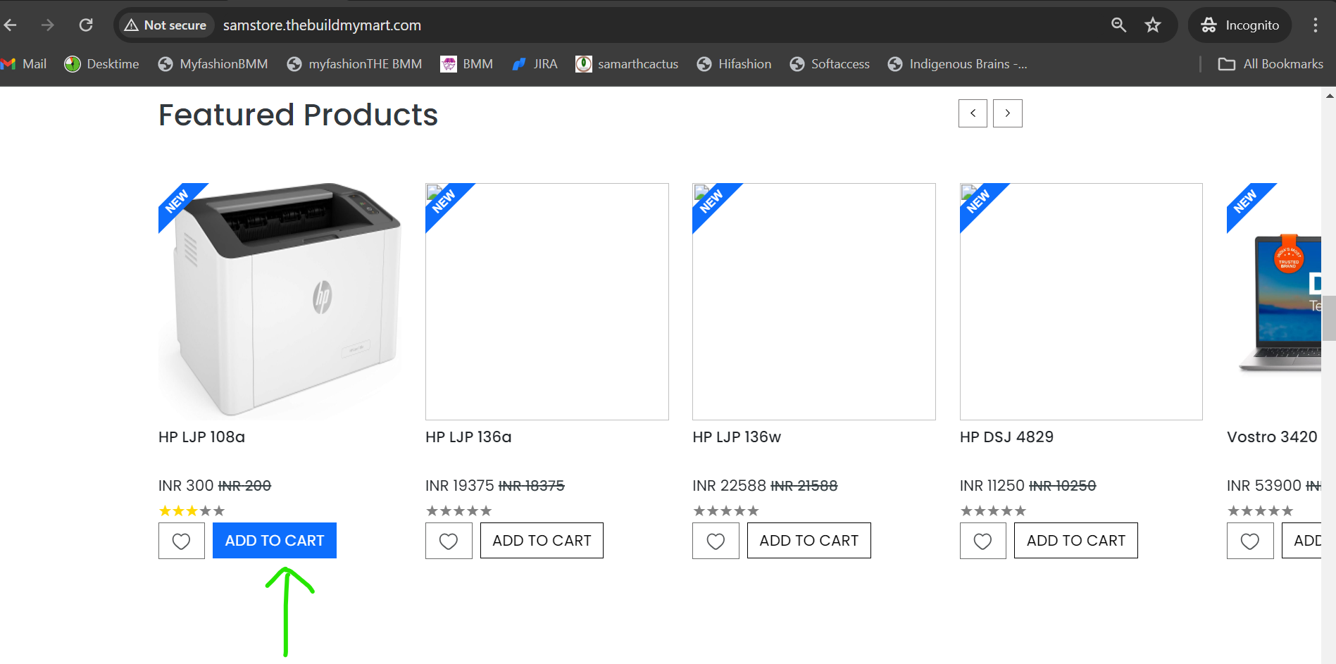This screenshot has height=664, width=1336.
Task: Add HP LJP 136a to wishlist
Action: [449, 541]
